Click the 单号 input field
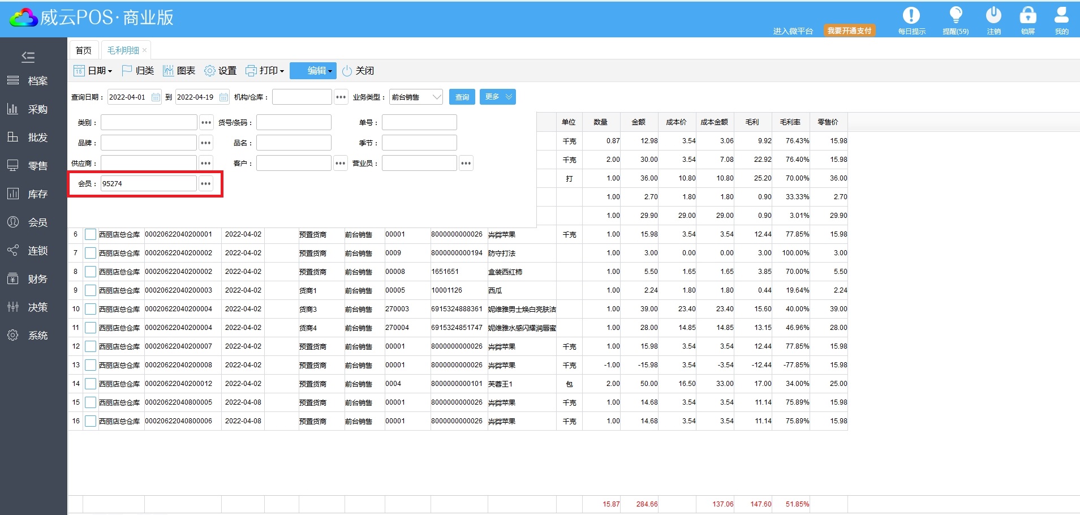 pos(419,122)
